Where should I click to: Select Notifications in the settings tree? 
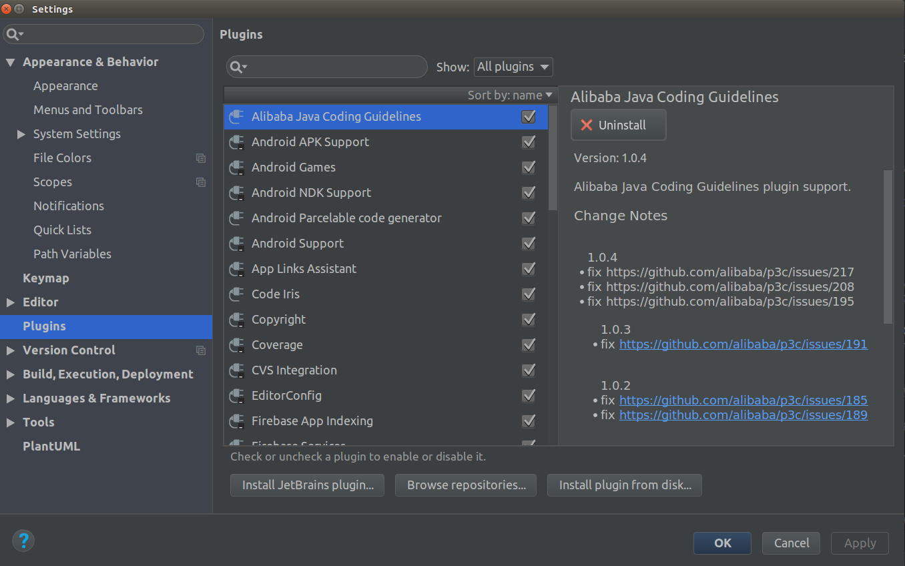coord(69,206)
